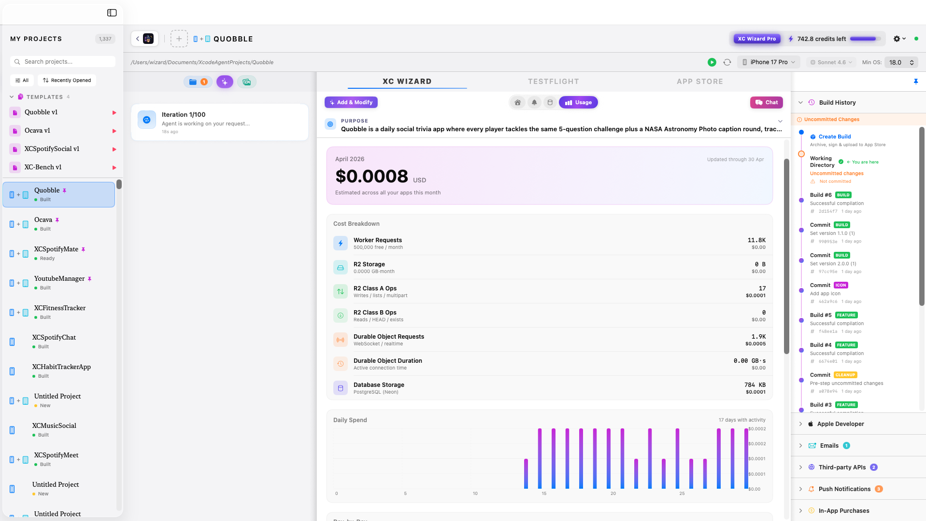Open the Iteration 1/100 card

click(x=220, y=123)
